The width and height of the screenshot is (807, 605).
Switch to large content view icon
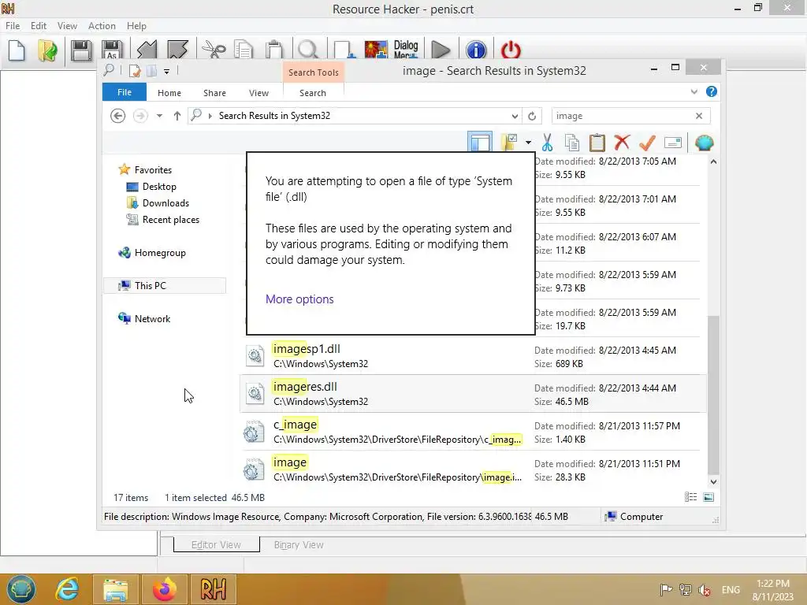[x=708, y=497]
